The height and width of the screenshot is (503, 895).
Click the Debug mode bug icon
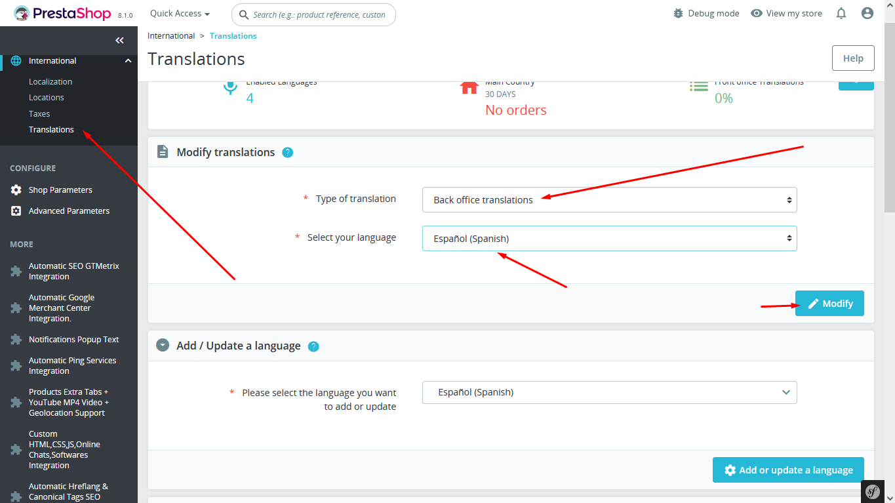679,13
